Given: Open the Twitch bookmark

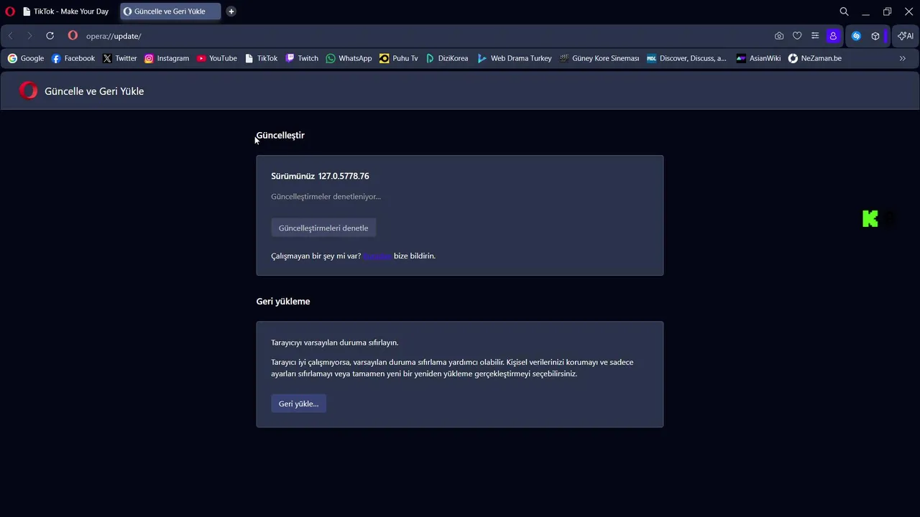Looking at the screenshot, I should (x=302, y=58).
